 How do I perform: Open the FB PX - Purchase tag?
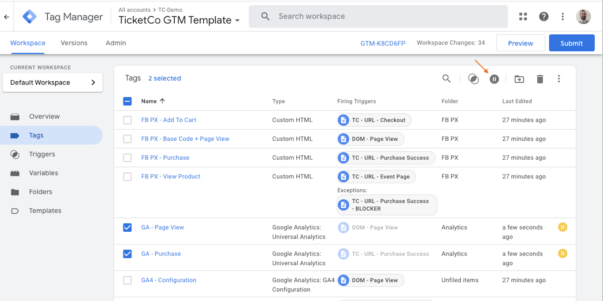tap(165, 158)
